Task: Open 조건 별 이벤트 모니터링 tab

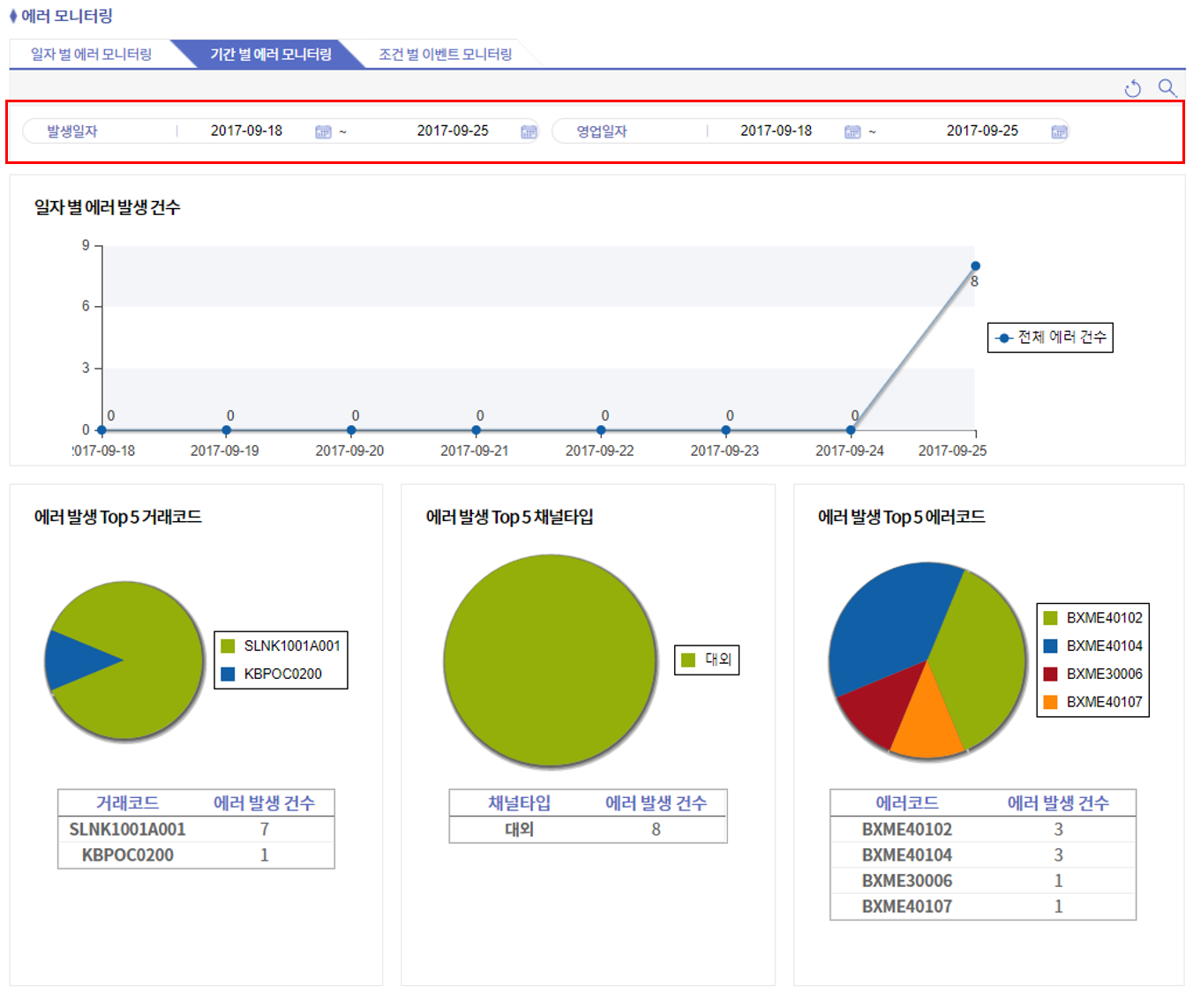Action: coord(445,54)
